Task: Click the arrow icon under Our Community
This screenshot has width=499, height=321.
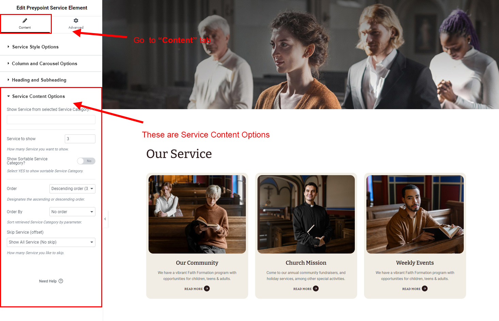Action: 207,289
